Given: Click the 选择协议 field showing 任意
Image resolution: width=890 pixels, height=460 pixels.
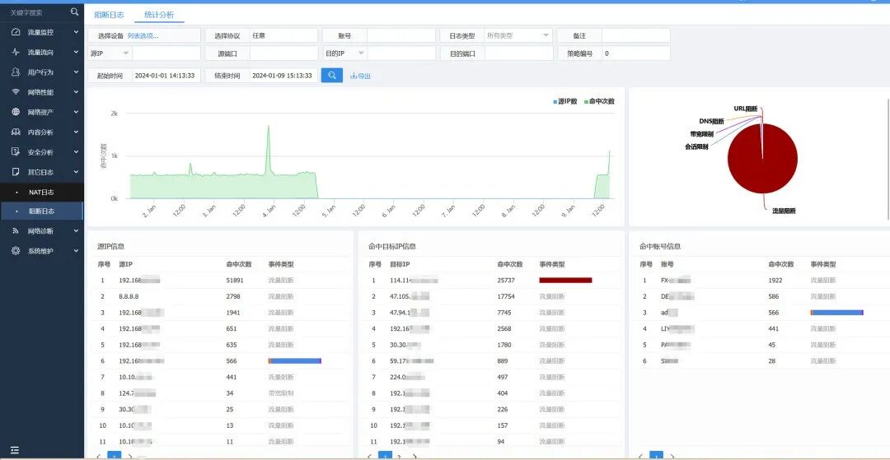Looking at the screenshot, I should [x=283, y=35].
